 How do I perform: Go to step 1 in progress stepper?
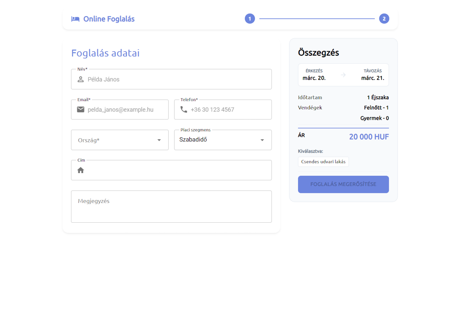250,19
